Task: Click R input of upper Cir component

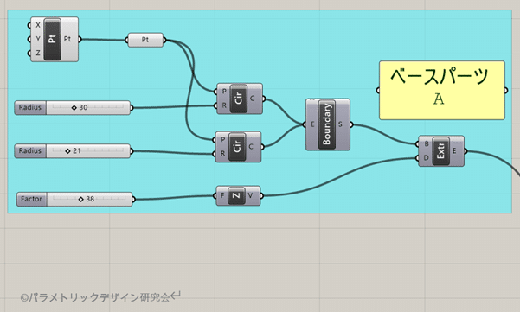Action: coord(224,105)
